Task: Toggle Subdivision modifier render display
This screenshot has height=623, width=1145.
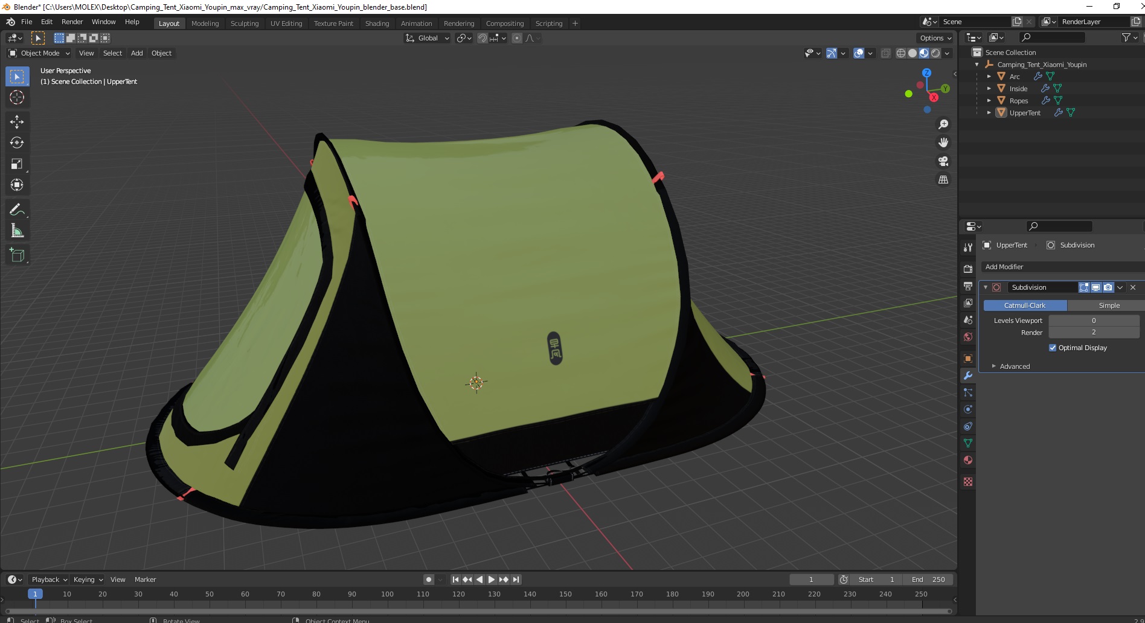Action: click(1108, 287)
